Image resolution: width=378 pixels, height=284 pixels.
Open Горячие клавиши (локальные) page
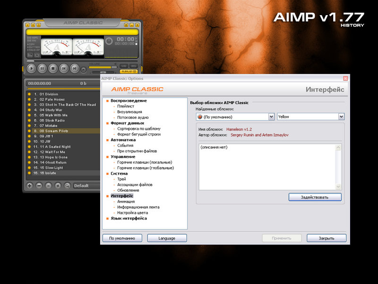[x=145, y=162]
